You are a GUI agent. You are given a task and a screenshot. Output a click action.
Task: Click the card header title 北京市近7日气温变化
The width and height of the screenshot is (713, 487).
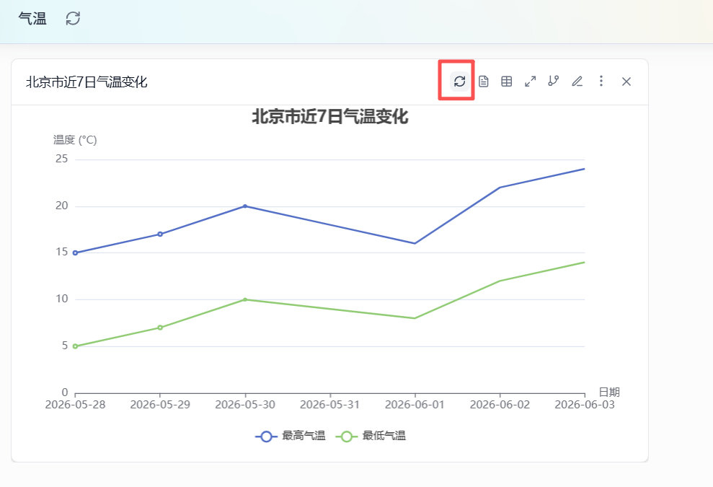(87, 82)
